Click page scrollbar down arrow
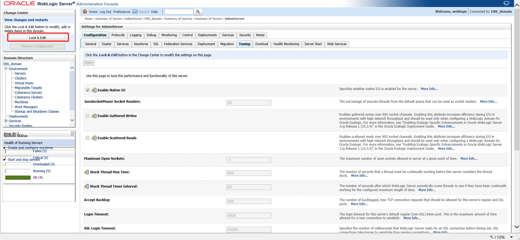Screen dimensions: 520x240 pos(517,227)
